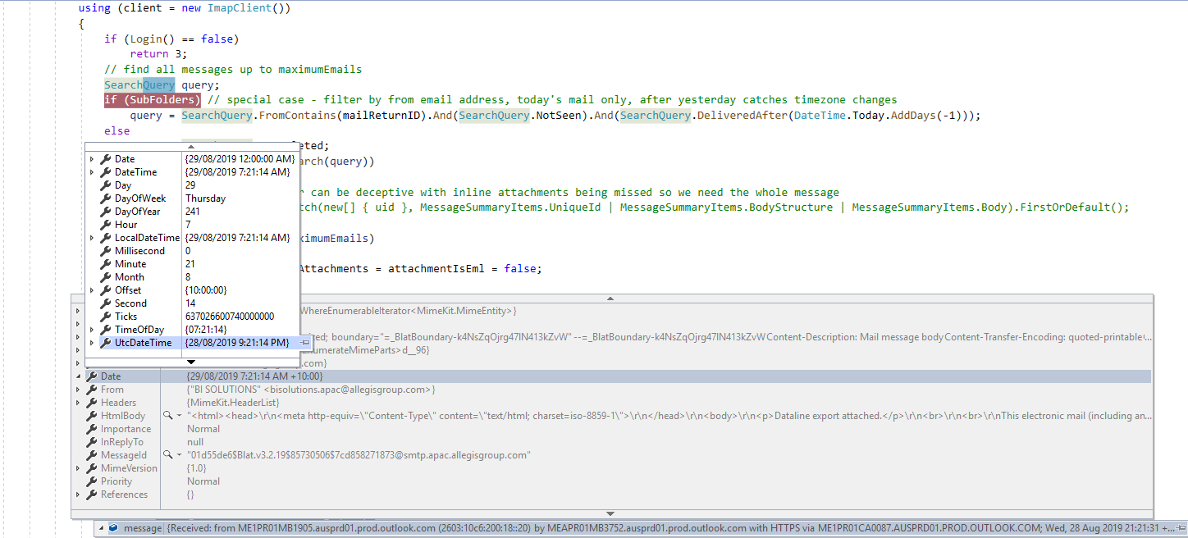Click the down scroll arrow in the DateTime tooltip
Image resolution: width=1188 pixels, height=538 pixels.
click(190, 362)
